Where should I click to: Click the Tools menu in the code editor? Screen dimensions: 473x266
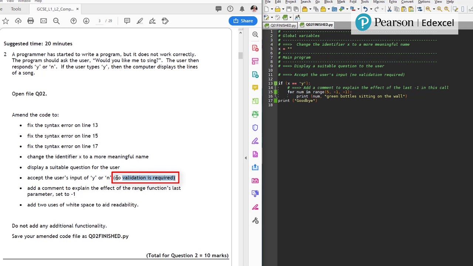(x=365, y=2)
